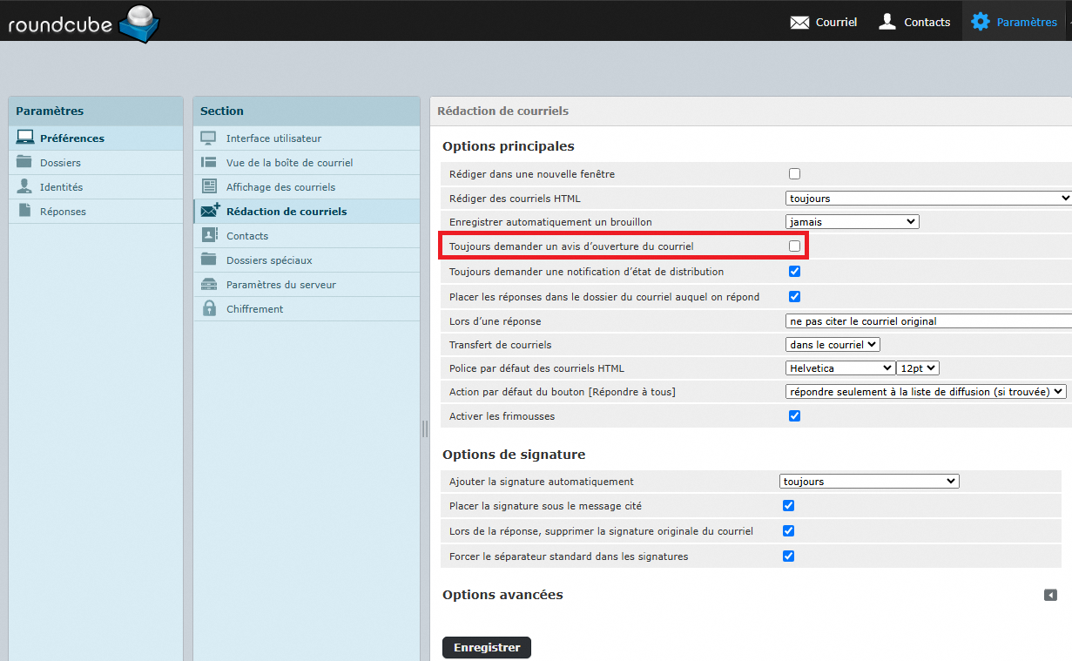Viewport: 1072px width, 661px height.
Task: Open the Helvetica font dropdown
Action: point(839,368)
